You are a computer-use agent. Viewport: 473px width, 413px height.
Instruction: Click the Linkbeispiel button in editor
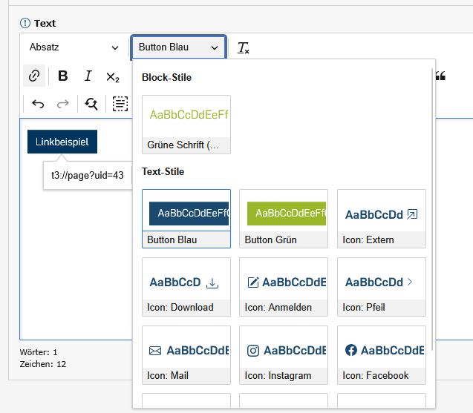point(62,142)
